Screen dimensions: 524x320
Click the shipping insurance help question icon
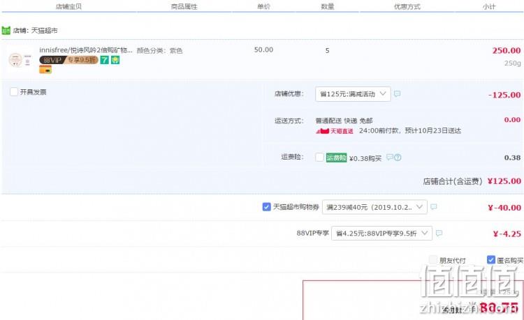(x=398, y=158)
